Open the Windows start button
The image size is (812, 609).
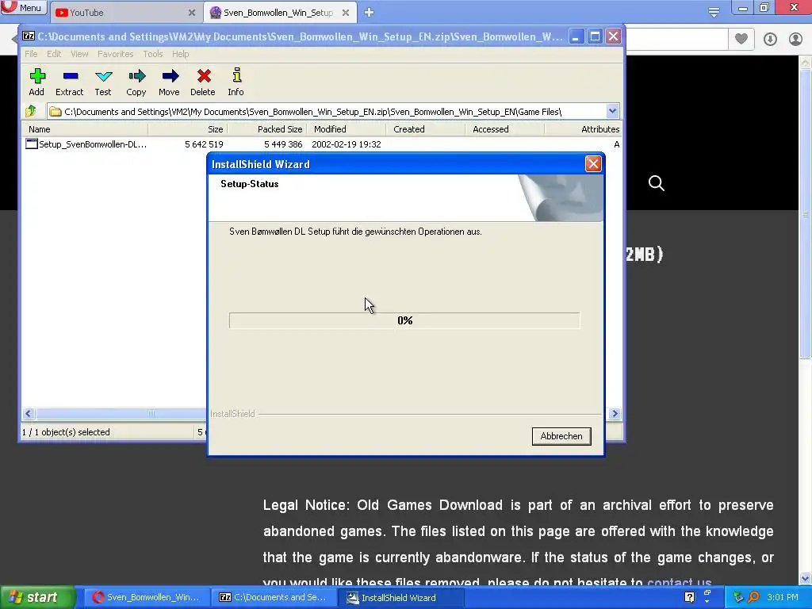(x=37, y=597)
